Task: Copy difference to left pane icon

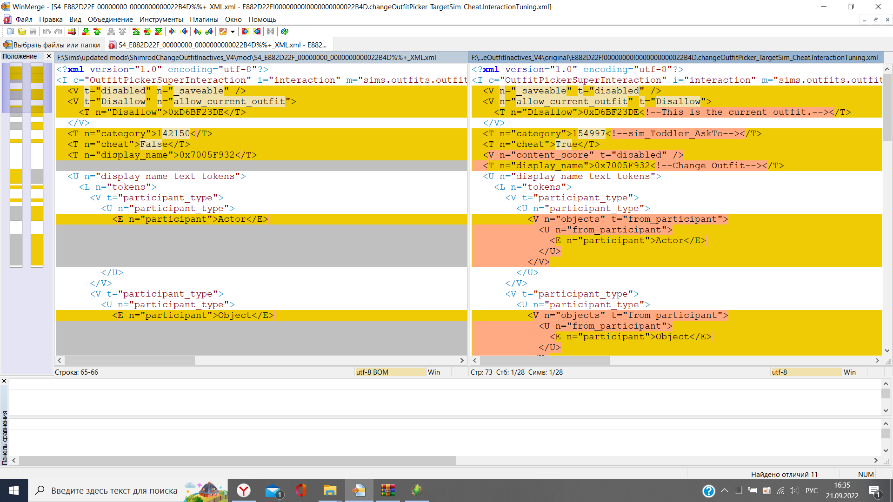Action: click(x=184, y=32)
